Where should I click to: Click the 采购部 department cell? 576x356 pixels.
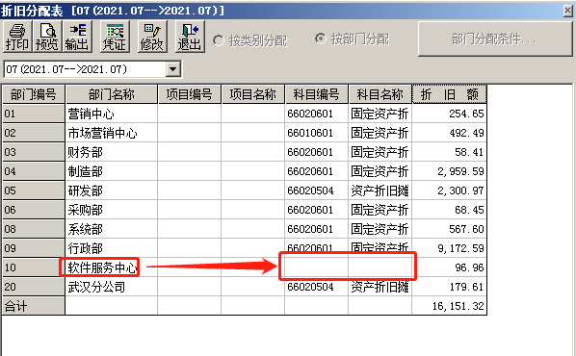(x=112, y=210)
